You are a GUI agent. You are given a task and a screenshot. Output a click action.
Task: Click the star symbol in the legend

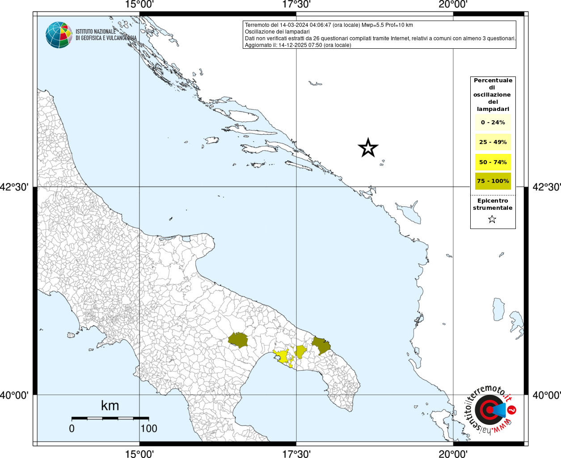point(492,219)
